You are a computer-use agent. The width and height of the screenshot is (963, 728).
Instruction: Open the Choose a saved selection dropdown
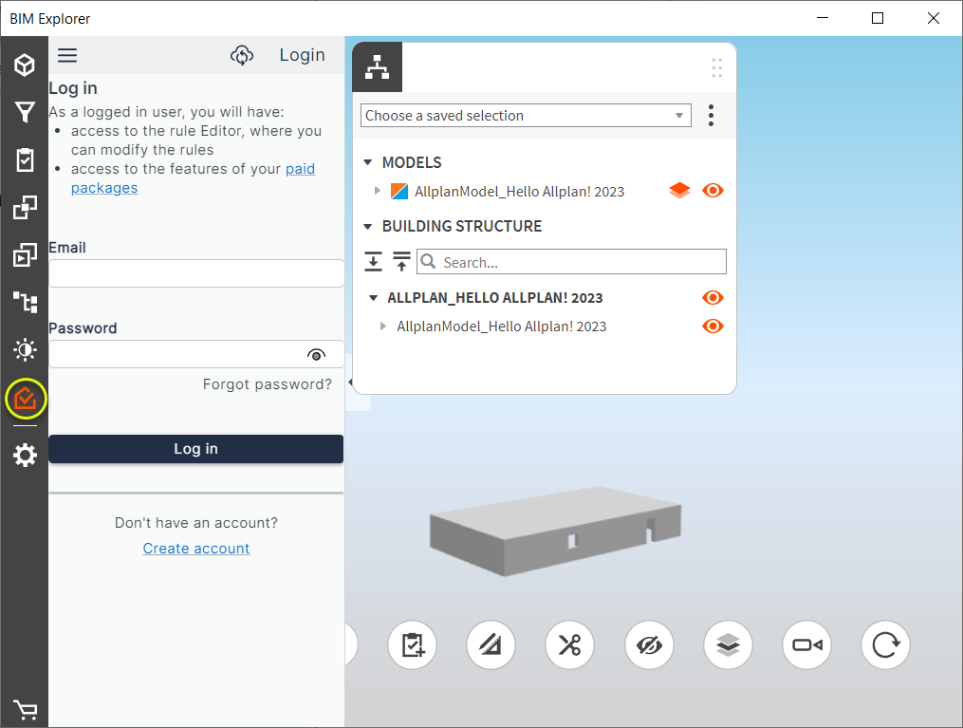526,116
